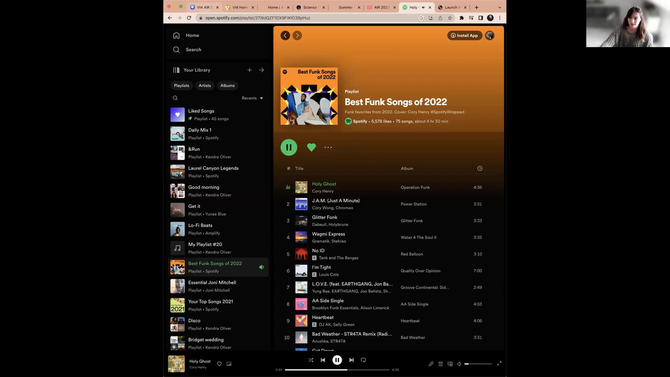This screenshot has width=670, height=377.
Task: Select the Glitter Fonk track row
Action: click(389, 221)
